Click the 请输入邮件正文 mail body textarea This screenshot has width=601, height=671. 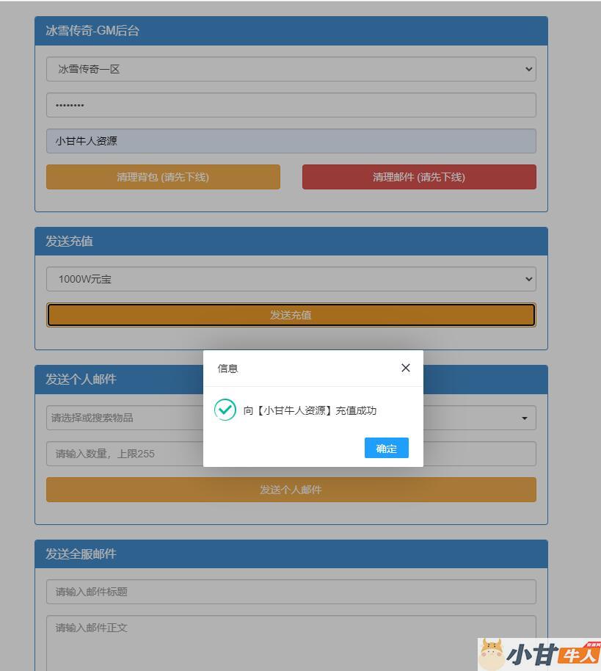click(291, 639)
